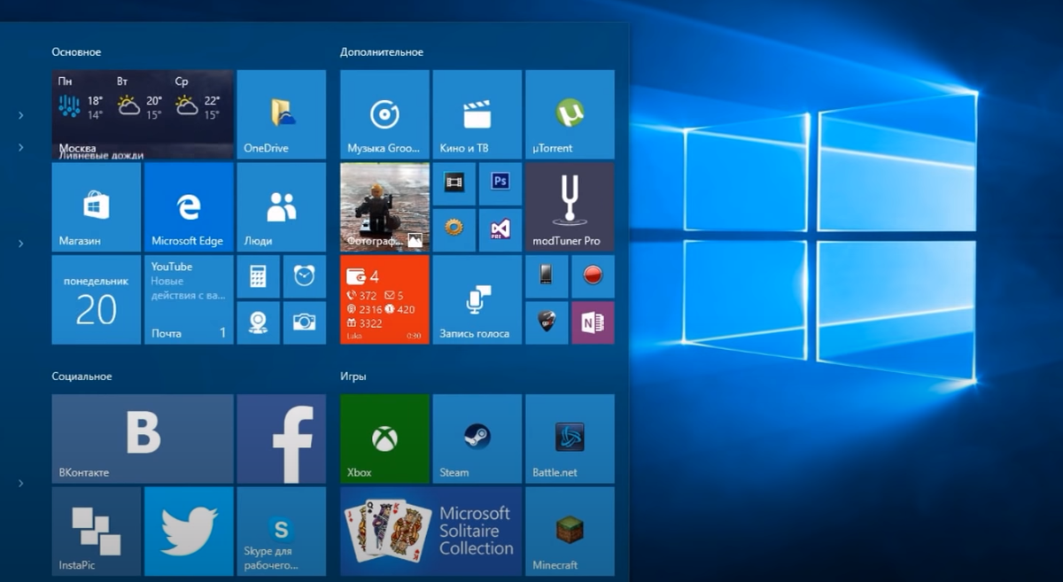Open the orange gear small tile

coord(454,230)
